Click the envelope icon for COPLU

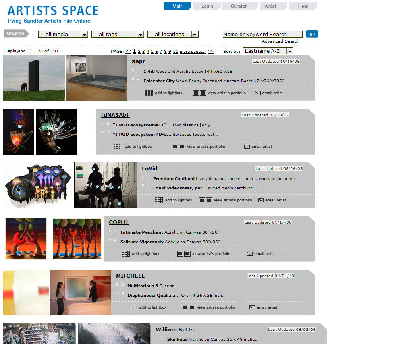[249, 254]
